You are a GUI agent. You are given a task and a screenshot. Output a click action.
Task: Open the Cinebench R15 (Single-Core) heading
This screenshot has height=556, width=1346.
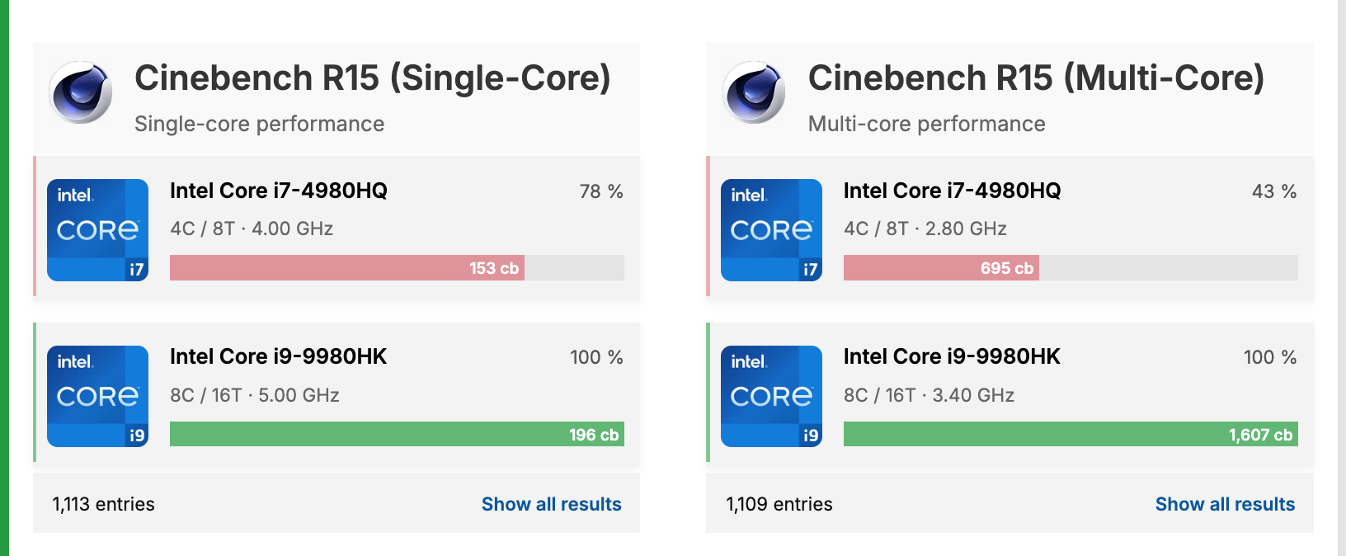pos(372,78)
